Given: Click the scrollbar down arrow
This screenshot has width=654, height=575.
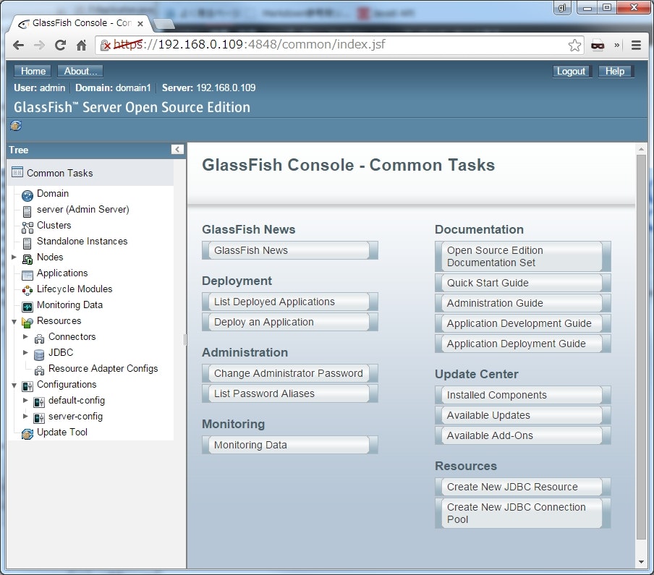Looking at the screenshot, I should 641,562.
